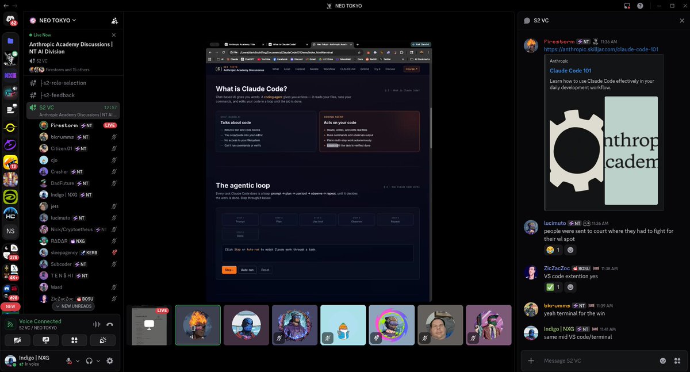
Task: Click the Anthropic Academy embed image
Action: coord(604,151)
